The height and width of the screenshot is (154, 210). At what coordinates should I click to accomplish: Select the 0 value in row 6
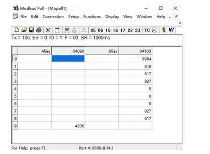click(135, 103)
